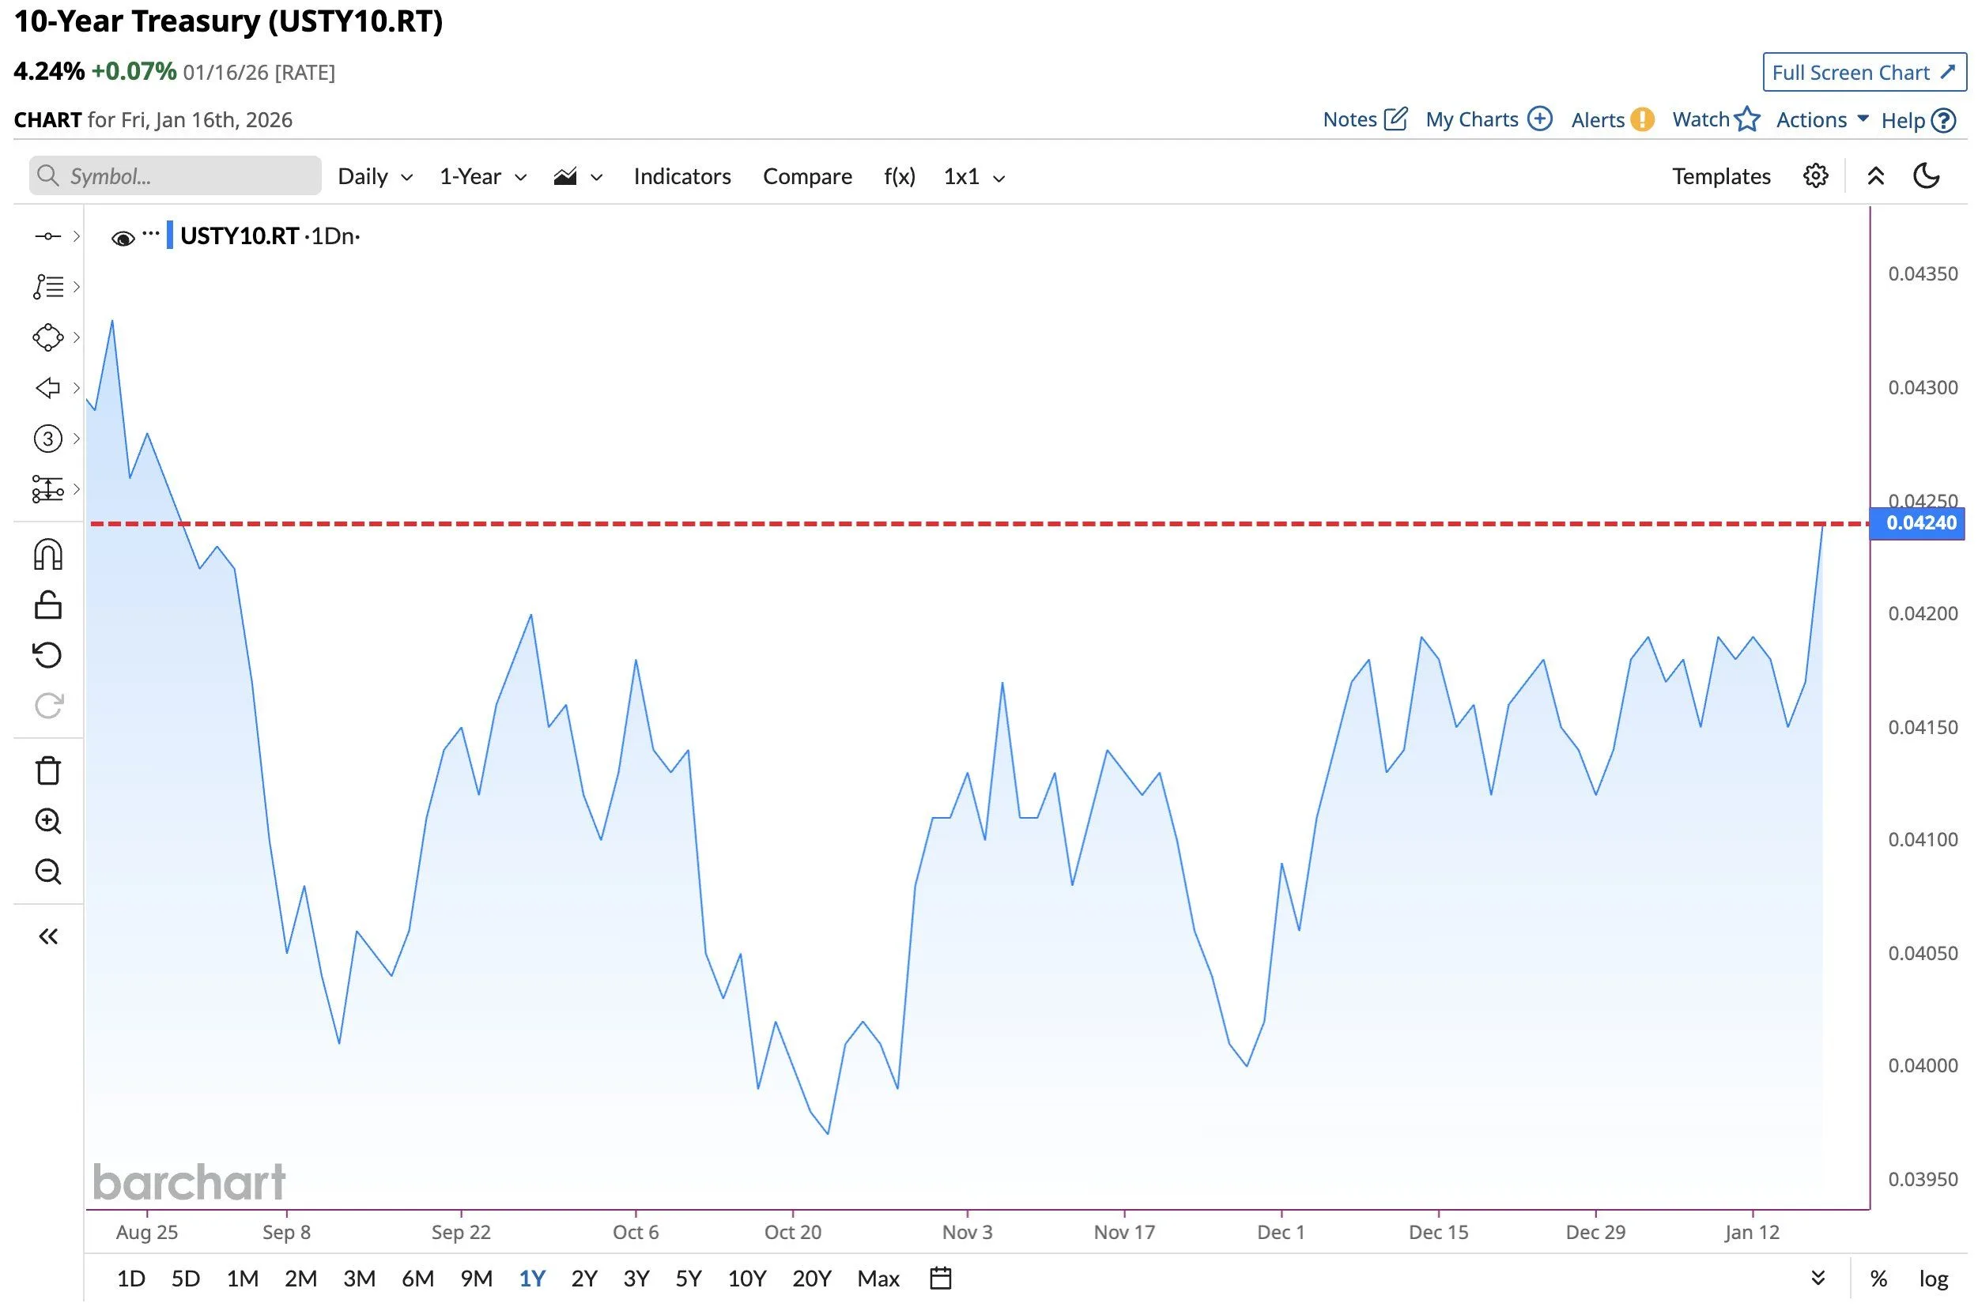Open the calendar date range icon
The height and width of the screenshot is (1307, 1978).
tap(941, 1279)
